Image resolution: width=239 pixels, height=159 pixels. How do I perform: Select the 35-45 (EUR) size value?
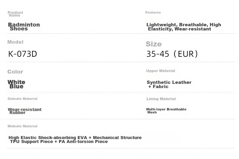click(x=172, y=54)
